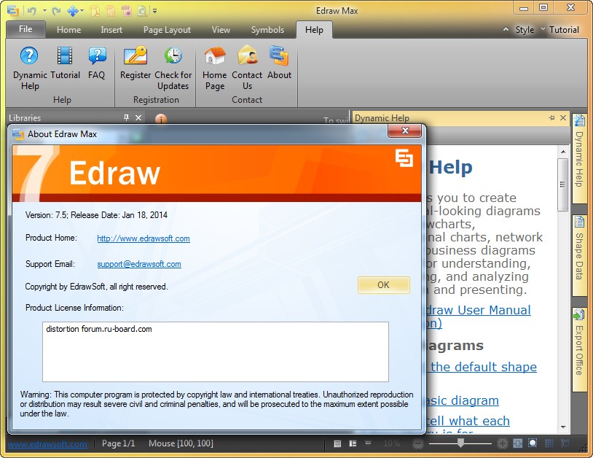The height and width of the screenshot is (458, 593).
Task: Click the first page view icon in status bar
Action: (x=338, y=443)
